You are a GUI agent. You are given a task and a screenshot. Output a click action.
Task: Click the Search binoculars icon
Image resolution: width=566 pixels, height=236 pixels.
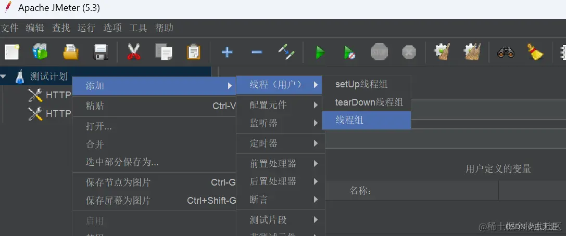click(x=506, y=53)
